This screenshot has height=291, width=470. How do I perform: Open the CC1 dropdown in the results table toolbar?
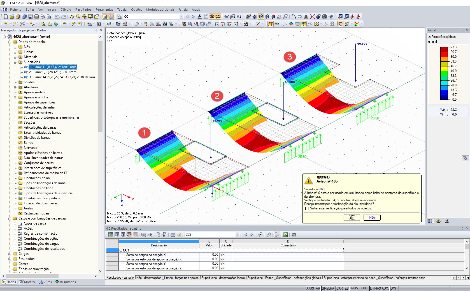[x=238, y=235]
